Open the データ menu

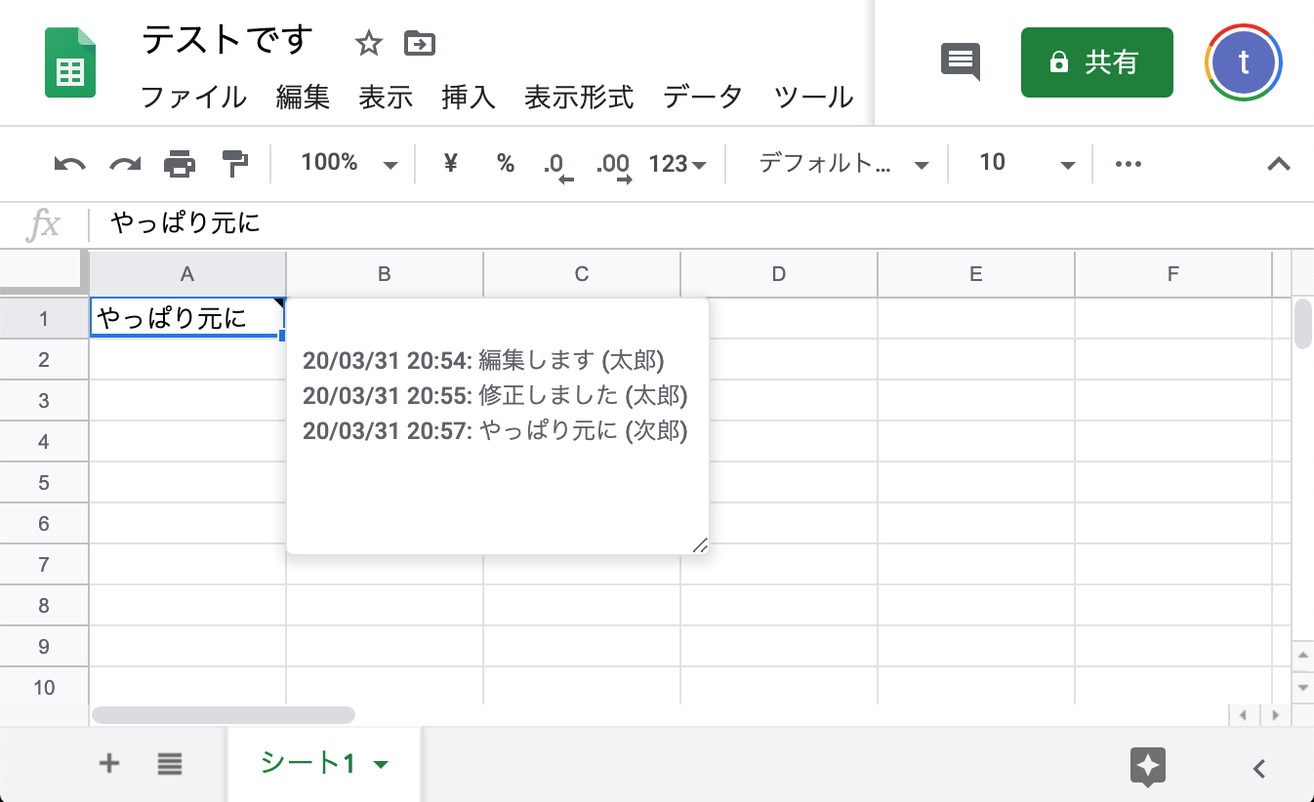tap(702, 98)
